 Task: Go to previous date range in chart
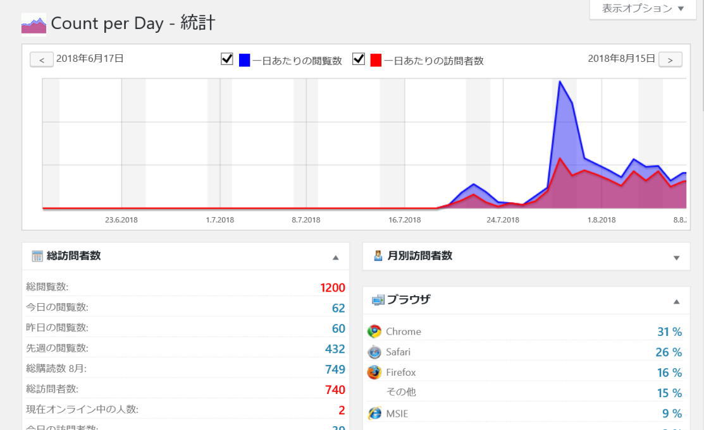(42, 59)
